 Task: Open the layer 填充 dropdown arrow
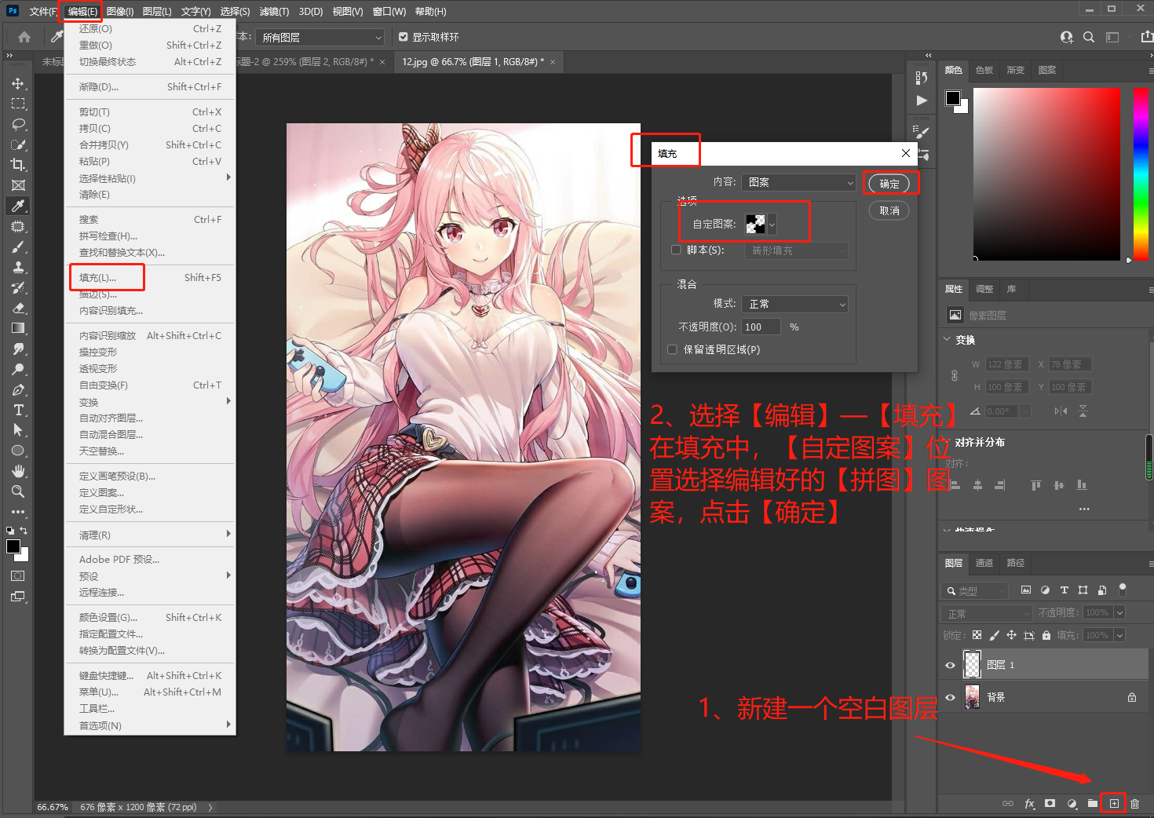pos(1119,635)
